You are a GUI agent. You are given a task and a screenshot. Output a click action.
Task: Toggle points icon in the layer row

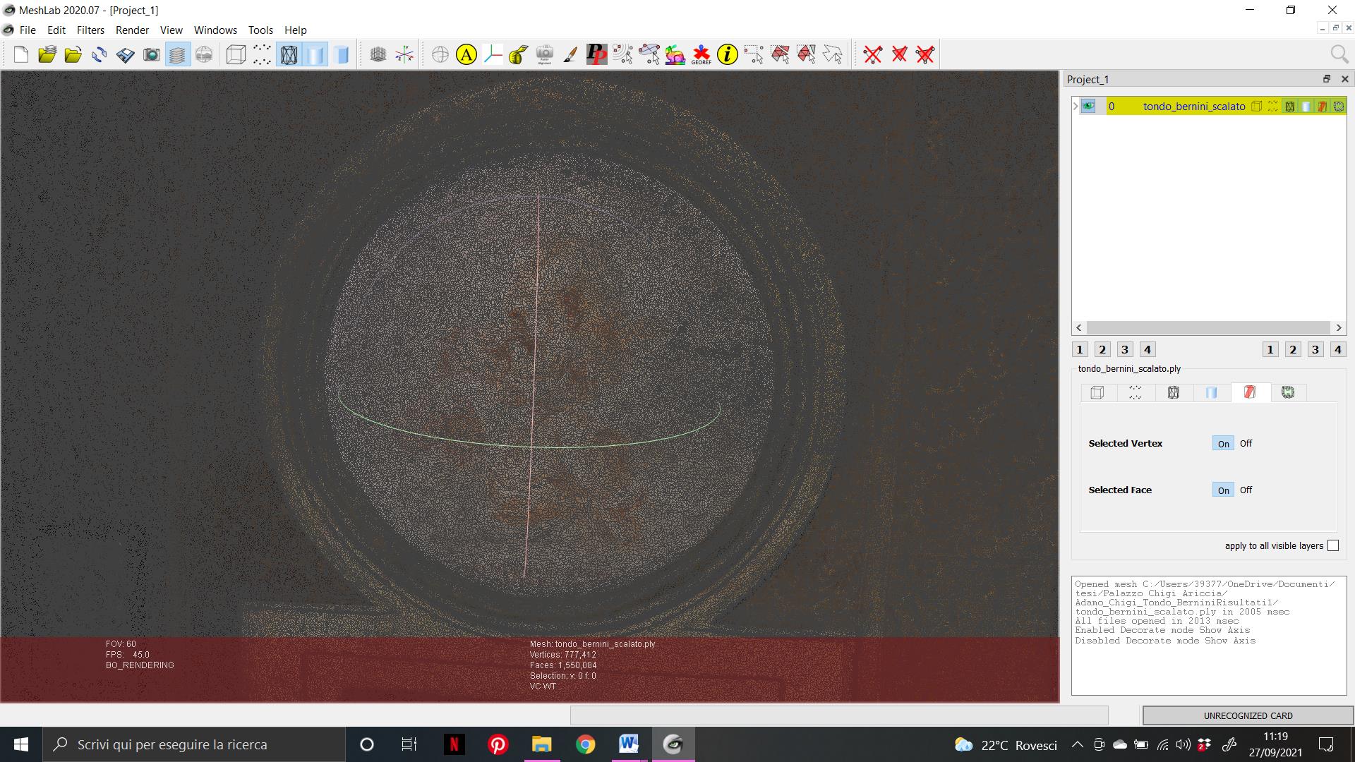1273,107
